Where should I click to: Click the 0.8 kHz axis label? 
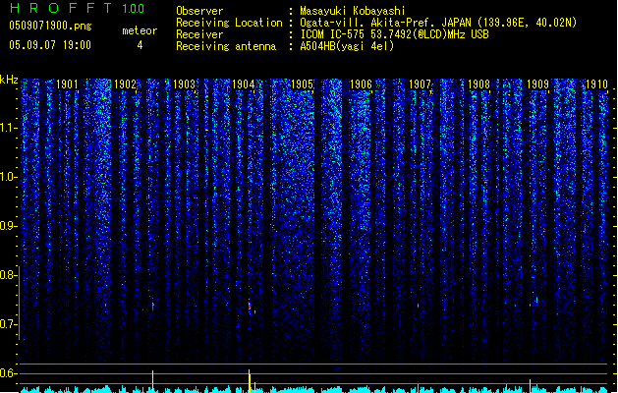[8, 275]
